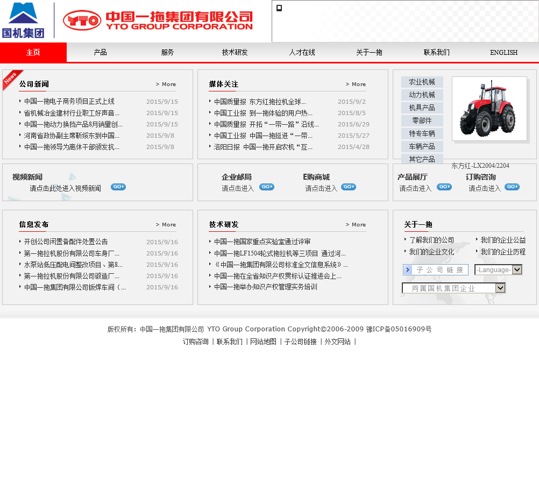Viewport: 539px width, 490px height.
Task: Open news 河南省政协副主席靳绥东到中国
Action: tap(72, 136)
